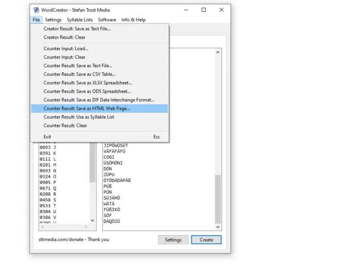
Task: Open the Software menu
Action: point(107,20)
